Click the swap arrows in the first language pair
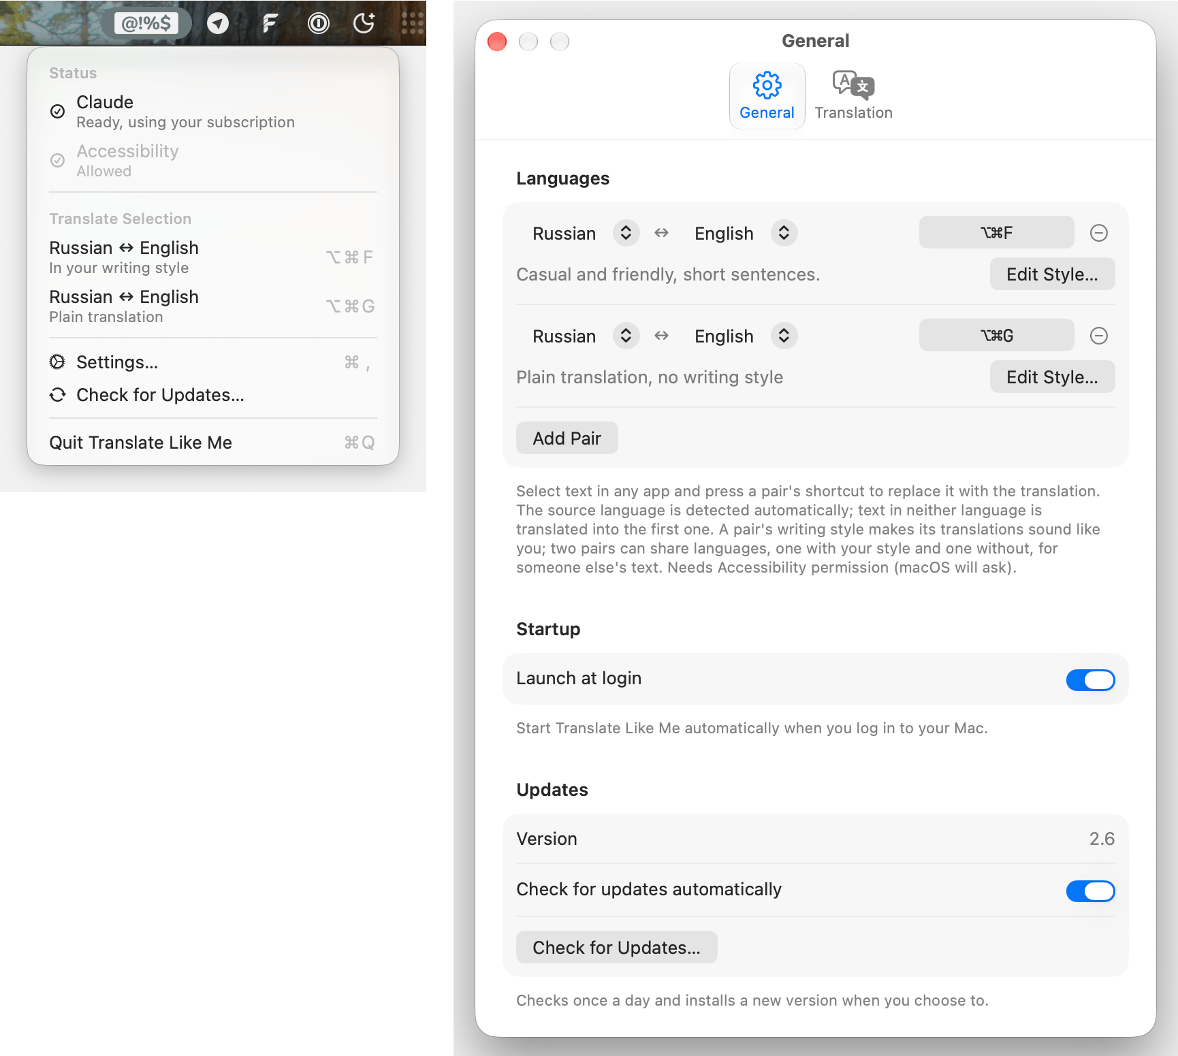 [x=661, y=233]
